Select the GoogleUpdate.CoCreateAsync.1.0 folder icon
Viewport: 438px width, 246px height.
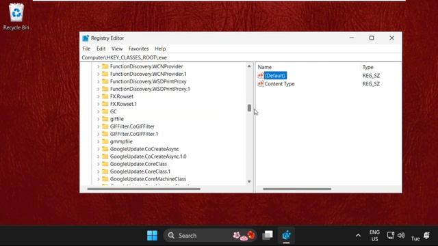pyautogui.click(x=105, y=156)
